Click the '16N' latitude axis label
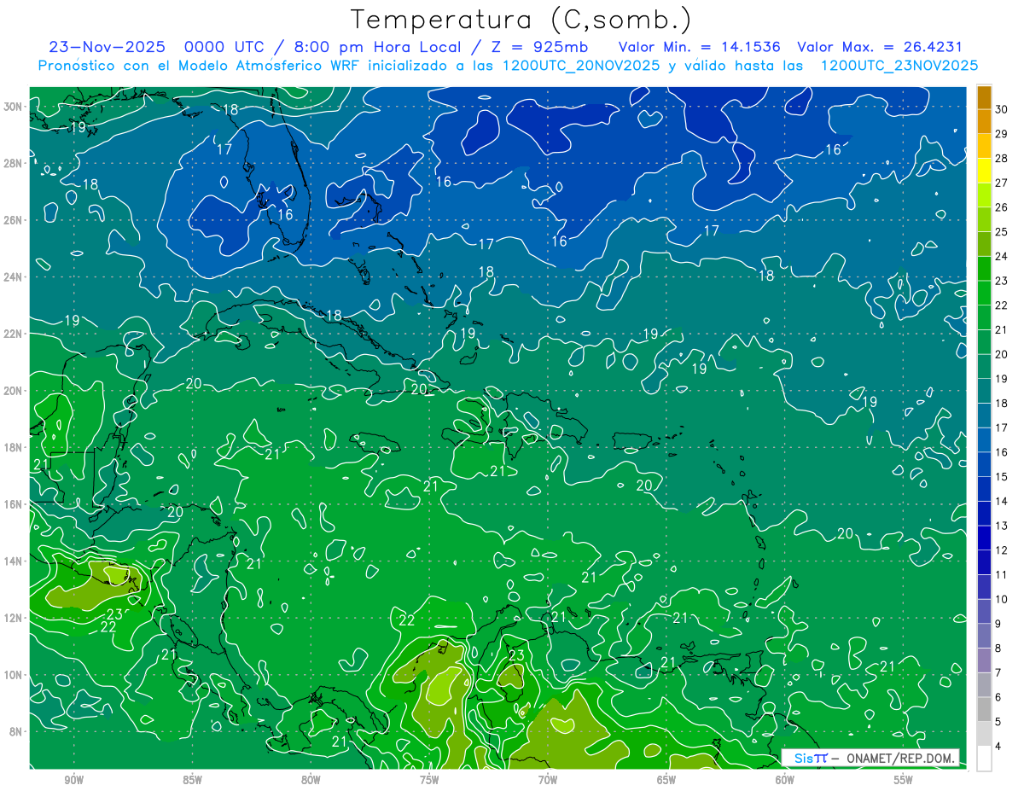The height and width of the screenshot is (791, 1024). coord(15,504)
